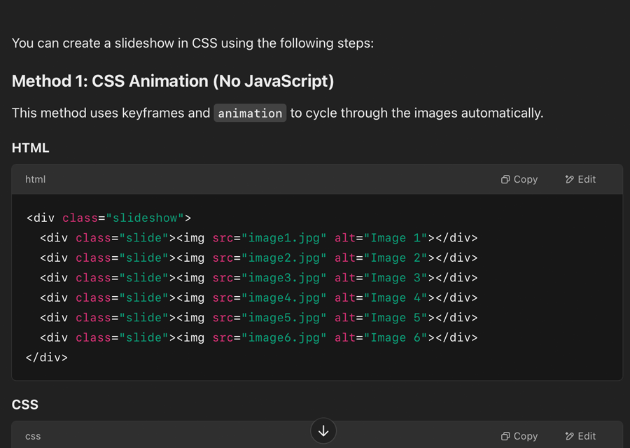Click the 'HTML' subheading
630x448 pixels.
point(31,148)
